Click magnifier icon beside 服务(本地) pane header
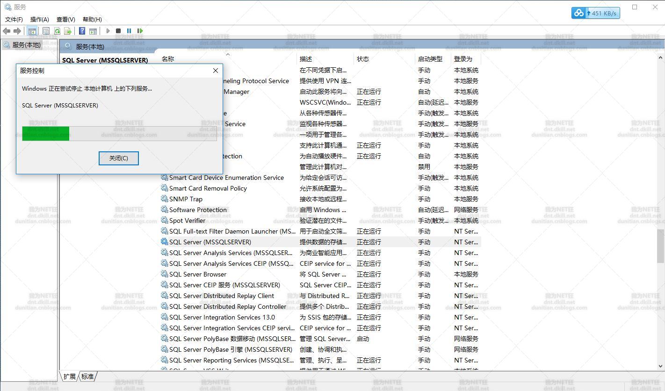The image size is (665, 391). (x=68, y=46)
